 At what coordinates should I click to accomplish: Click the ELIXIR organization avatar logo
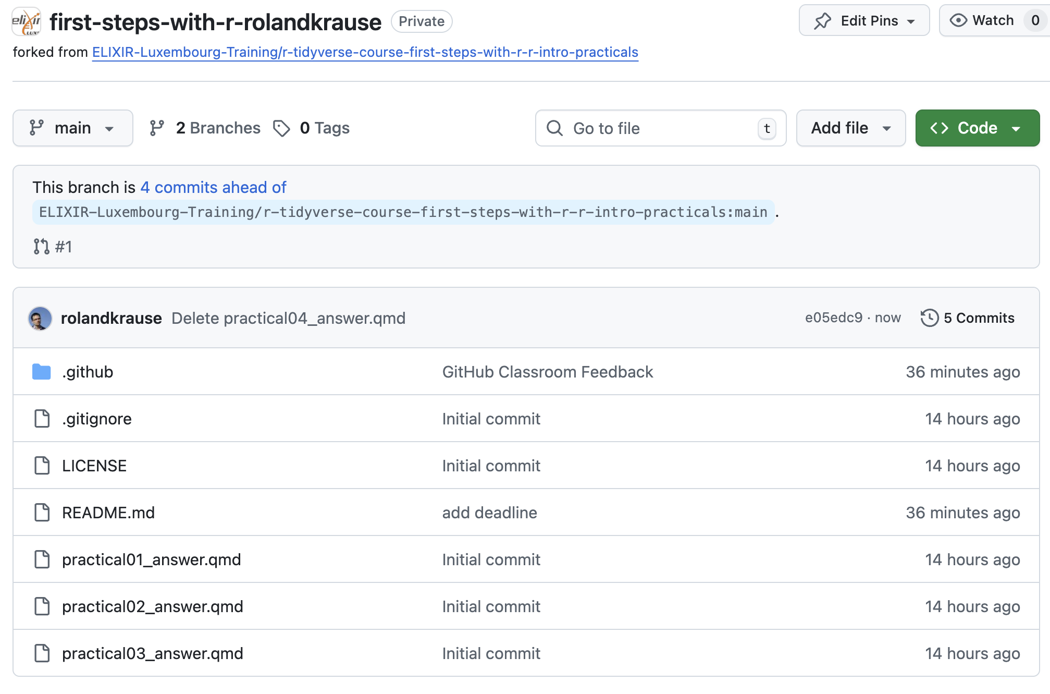point(26,21)
